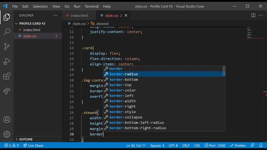
Task: Split the editor to the right
Action: point(253,15)
